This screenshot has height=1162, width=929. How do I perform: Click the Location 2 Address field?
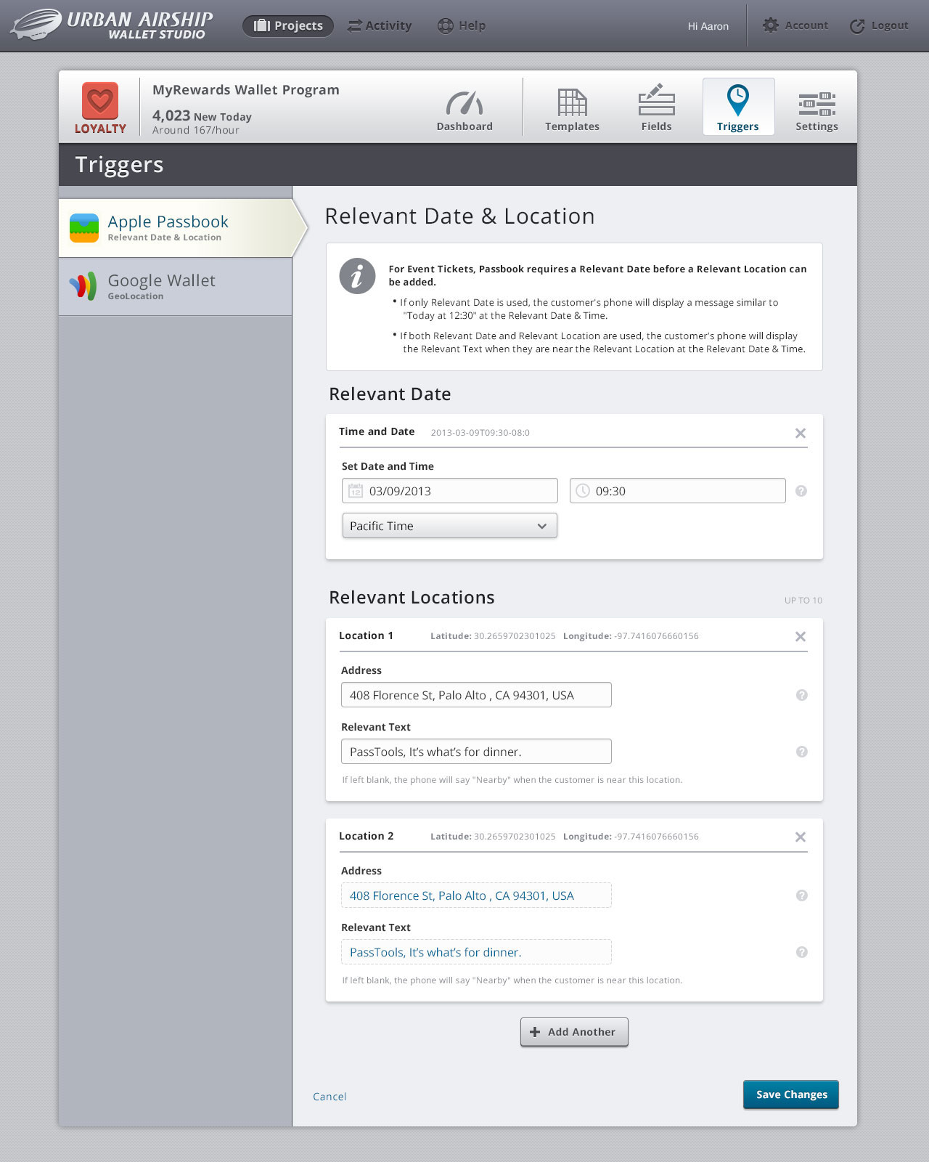(x=476, y=895)
